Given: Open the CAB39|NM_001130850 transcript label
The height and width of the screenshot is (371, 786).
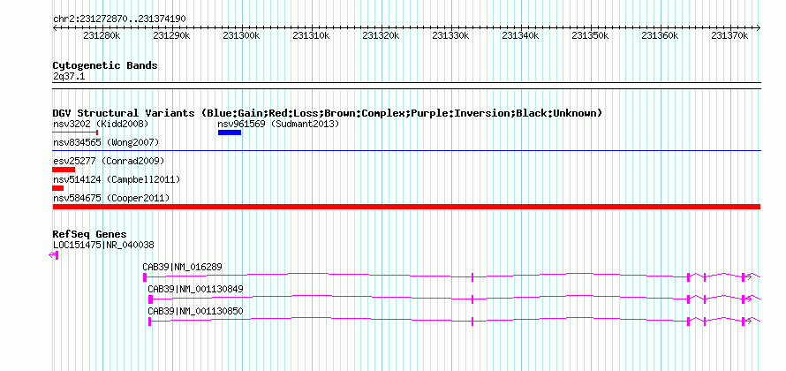Looking at the screenshot, I should [x=195, y=311].
